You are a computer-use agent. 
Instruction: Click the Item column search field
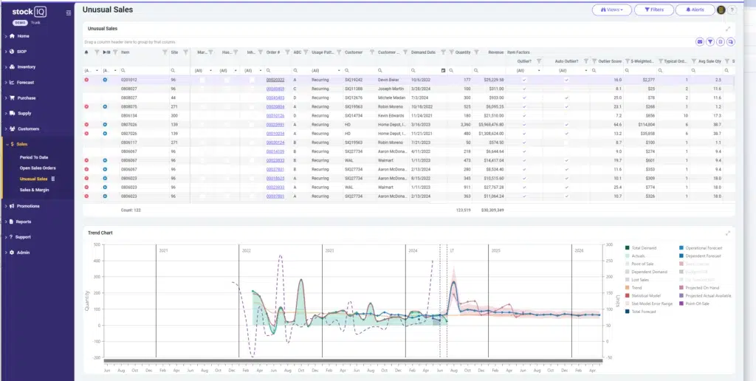coord(144,70)
